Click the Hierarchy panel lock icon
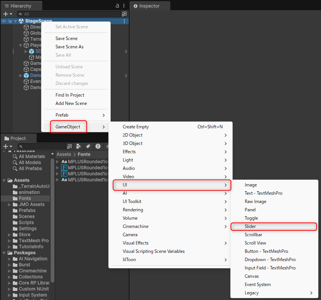Viewport: 321px width, 300px height. (118, 6)
